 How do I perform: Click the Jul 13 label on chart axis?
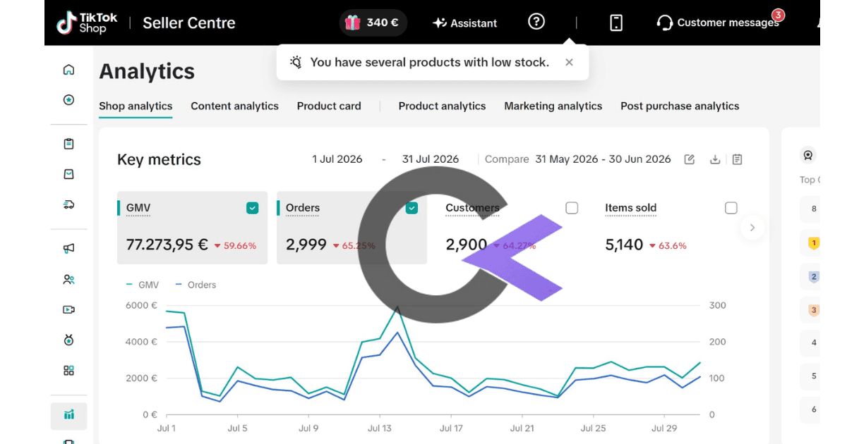coord(380,428)
